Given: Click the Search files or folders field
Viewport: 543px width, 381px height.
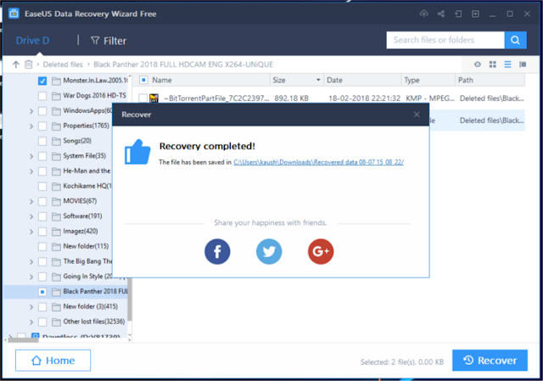Looking at the screenshot, I should pyautogui.click(x=445, y=40).
